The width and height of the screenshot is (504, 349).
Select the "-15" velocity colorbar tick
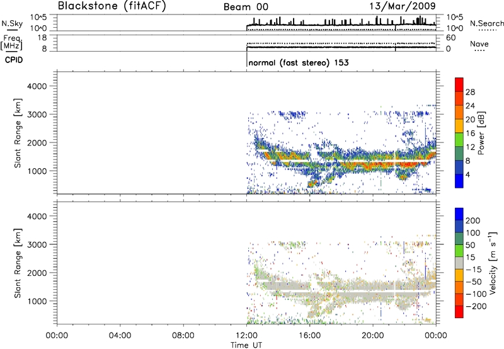tap(474, 270)
